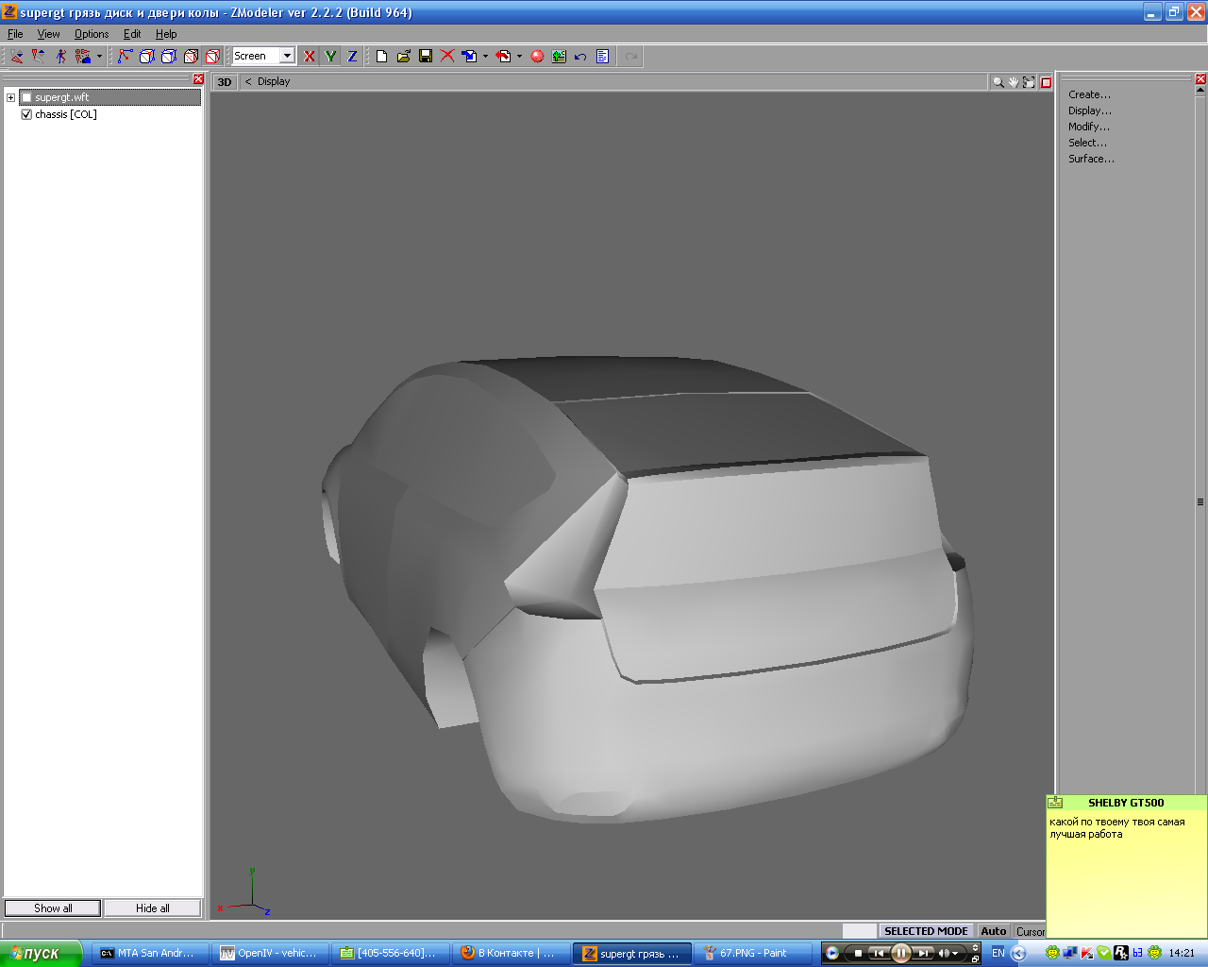Pause playback in the media player toolbar

pyautogui.click(x=901, y=954)
